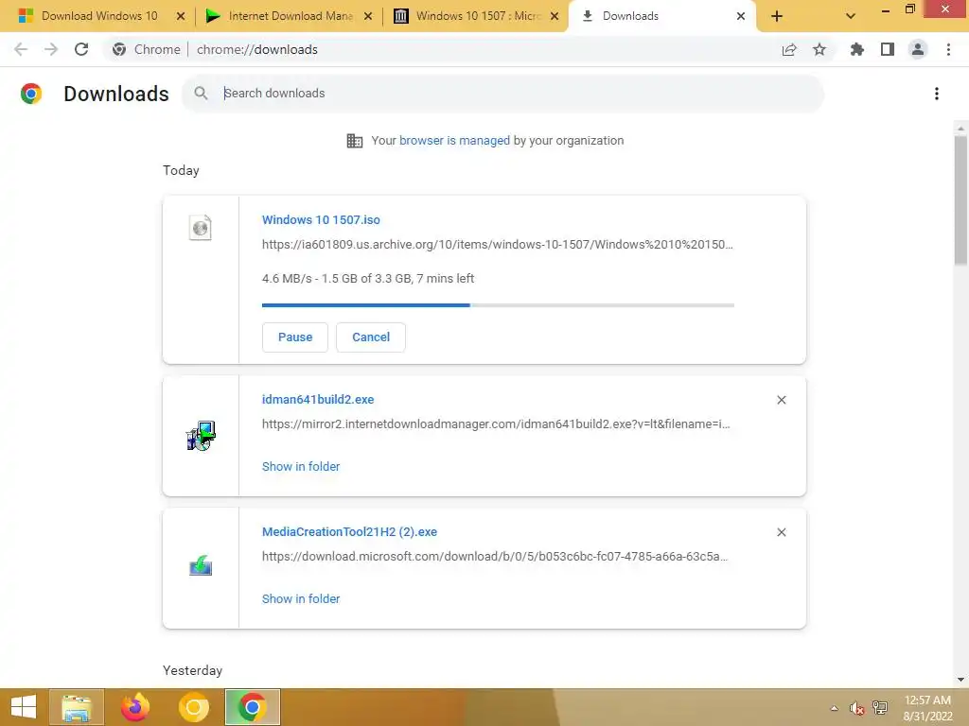Open the idman641build2.exe file link
The image size is (969, 726).
click(x=318, y=400)
